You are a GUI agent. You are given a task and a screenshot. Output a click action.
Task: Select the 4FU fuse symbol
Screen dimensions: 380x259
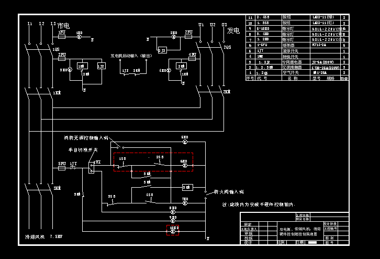pos(192,59)
